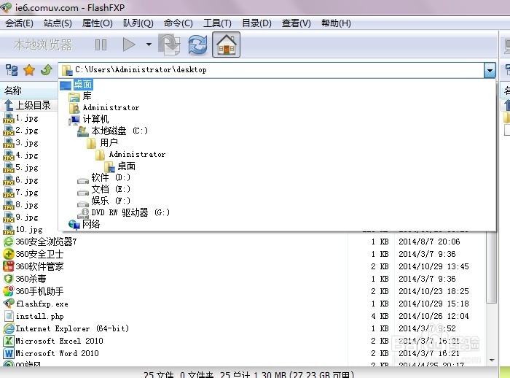Click the folder tree view icon
The height and width of the screenshot is (378, 510).
[x=12, y=70]
